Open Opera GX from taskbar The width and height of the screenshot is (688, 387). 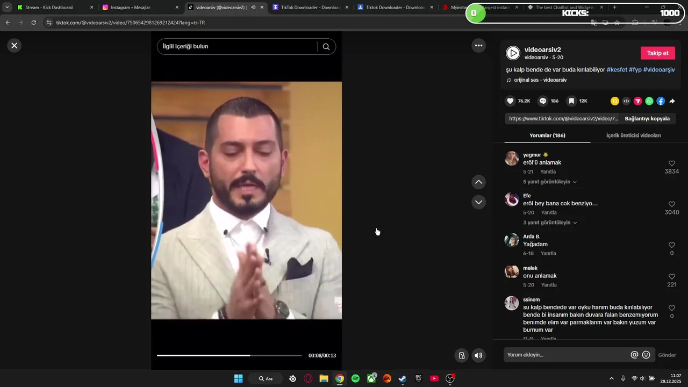309,378
